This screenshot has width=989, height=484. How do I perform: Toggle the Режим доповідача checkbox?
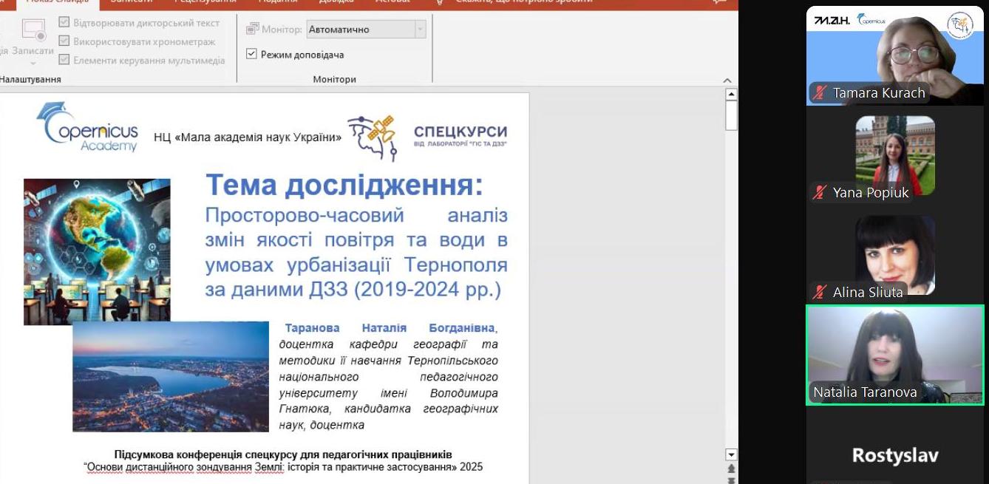click(x=252, y=53)
